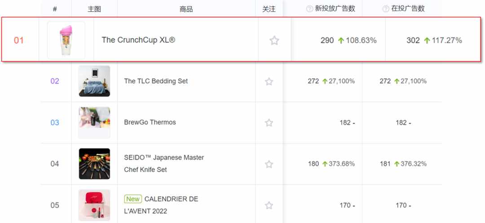Image resolution: width=485 pixels, height=223 pixels.
Task: Click the 关注 column header
Action: click(269, 9)
